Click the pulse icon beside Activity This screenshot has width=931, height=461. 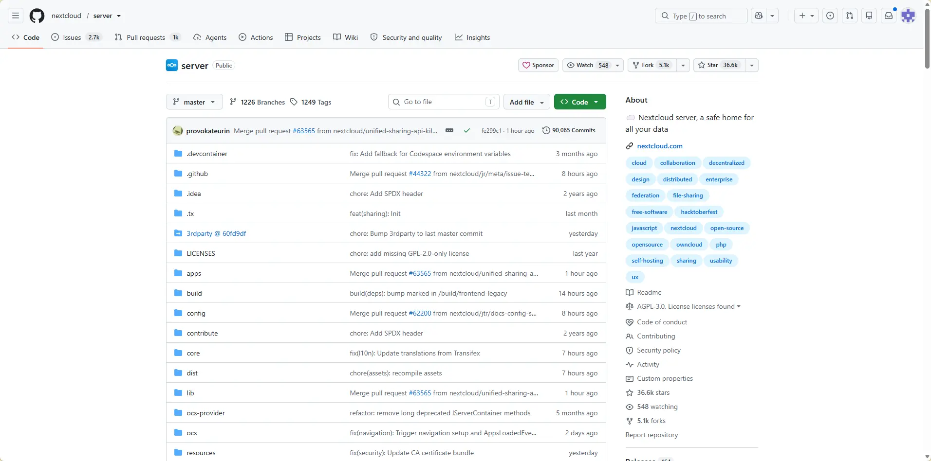630,364
